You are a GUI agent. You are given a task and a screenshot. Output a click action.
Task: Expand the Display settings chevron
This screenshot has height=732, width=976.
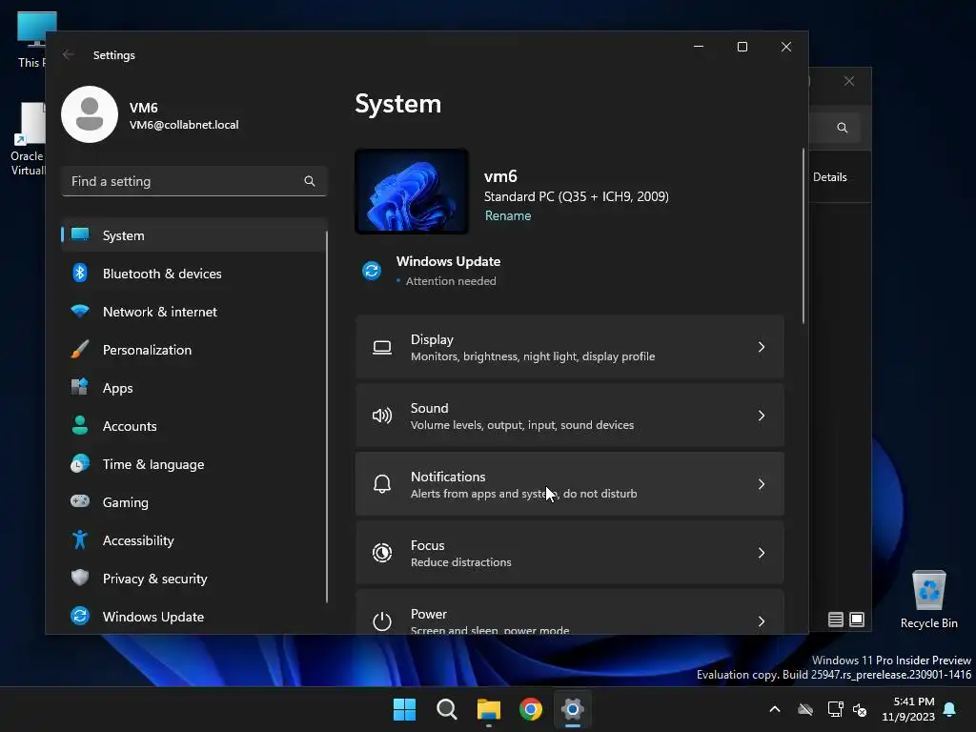click(x=762, y=347)
